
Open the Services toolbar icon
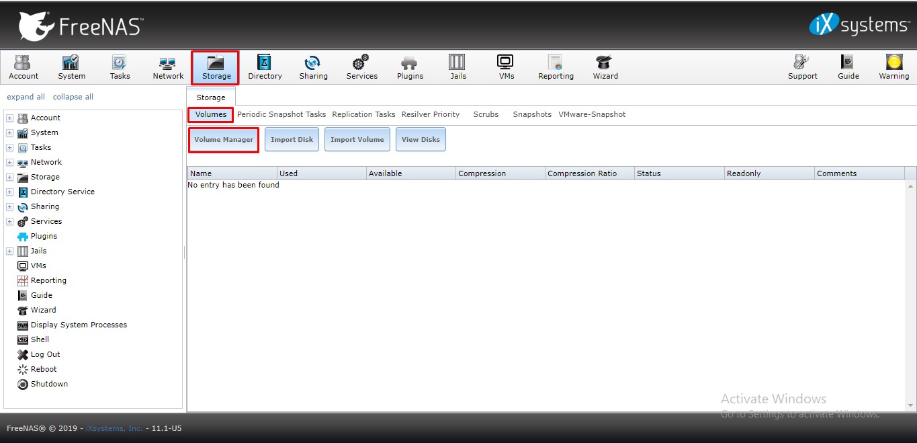tap(361, 68)
